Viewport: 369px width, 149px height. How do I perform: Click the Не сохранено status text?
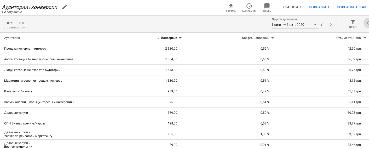point(12,12)
